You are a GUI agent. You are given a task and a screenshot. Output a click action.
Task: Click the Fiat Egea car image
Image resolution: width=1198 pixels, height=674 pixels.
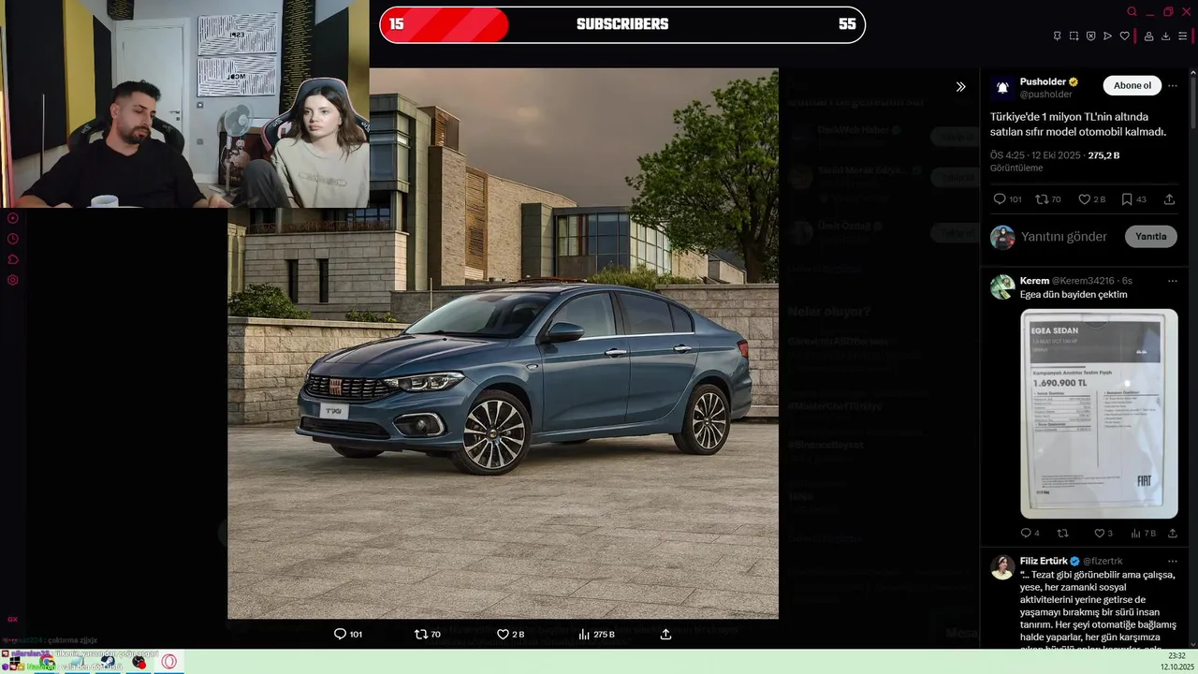(503, 344)
